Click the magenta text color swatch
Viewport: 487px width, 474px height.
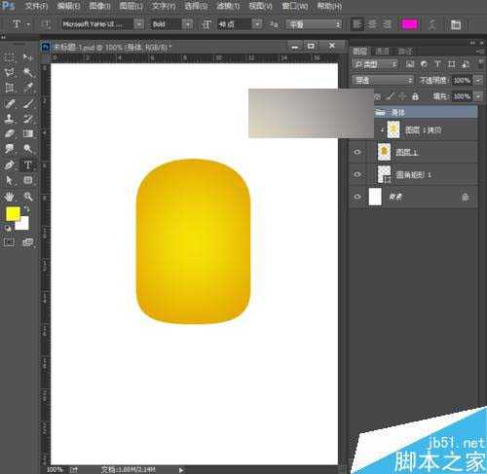[x=409, y=24]
